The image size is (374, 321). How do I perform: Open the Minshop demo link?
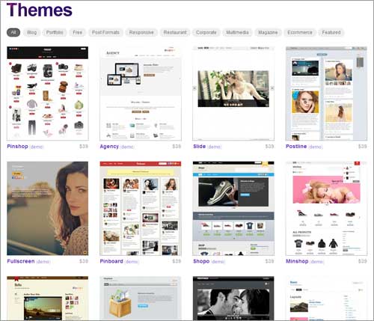(x=317, y=262)
